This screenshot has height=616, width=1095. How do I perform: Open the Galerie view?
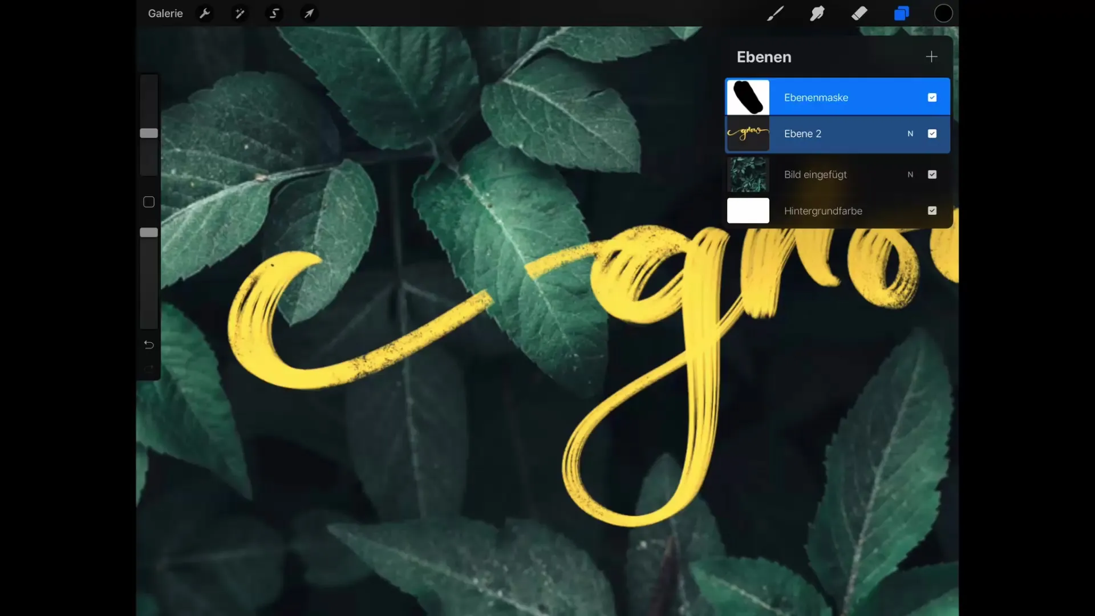[165, 13]
